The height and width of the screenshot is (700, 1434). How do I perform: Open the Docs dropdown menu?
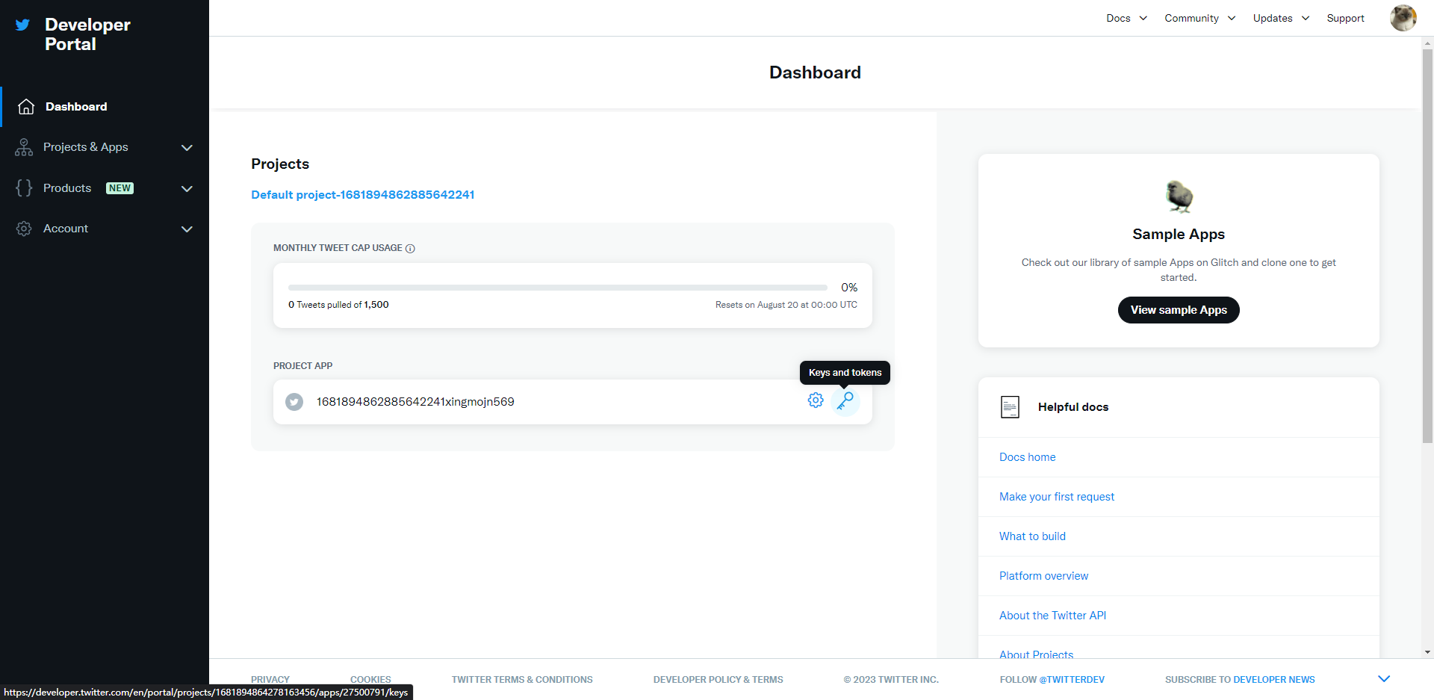click(x=1126, y=18)
